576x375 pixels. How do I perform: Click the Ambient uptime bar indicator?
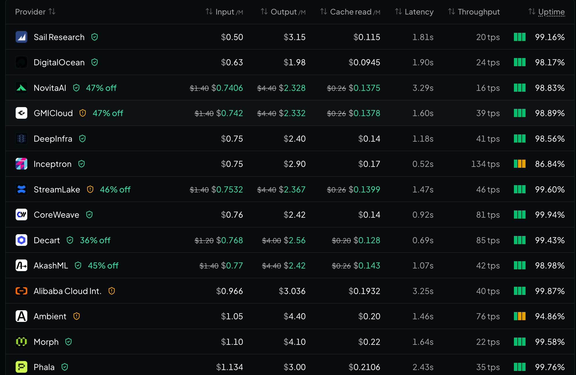[x=520, y=316]
